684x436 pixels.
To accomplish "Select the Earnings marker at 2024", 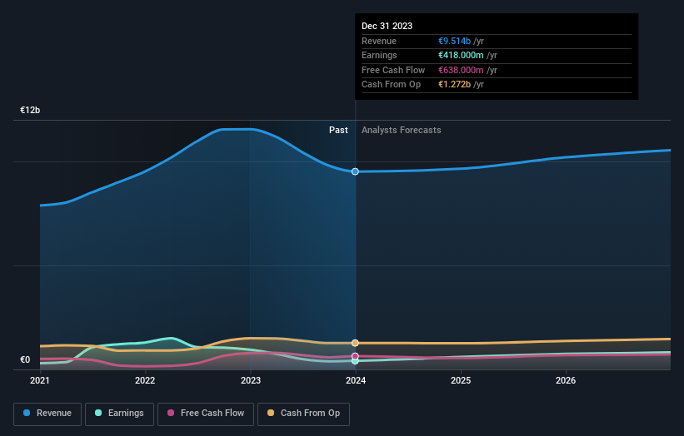I will (x=355, y=361).
